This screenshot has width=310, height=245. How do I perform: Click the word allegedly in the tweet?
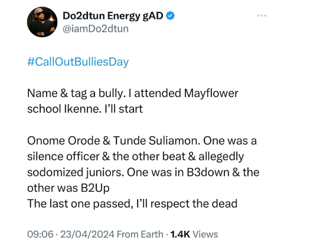(x=221, y=157)
